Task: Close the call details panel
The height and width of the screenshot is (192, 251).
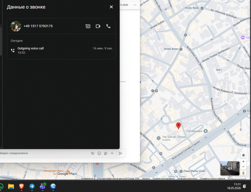Action: click(111, 7)
